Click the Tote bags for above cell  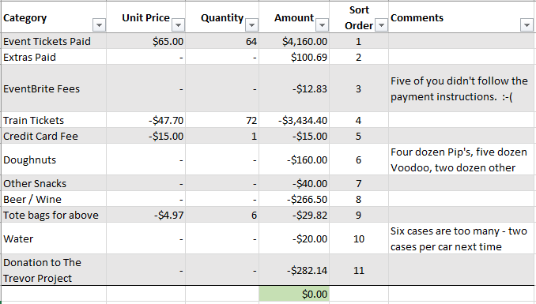pyautogui.click(x=54, y=215)
